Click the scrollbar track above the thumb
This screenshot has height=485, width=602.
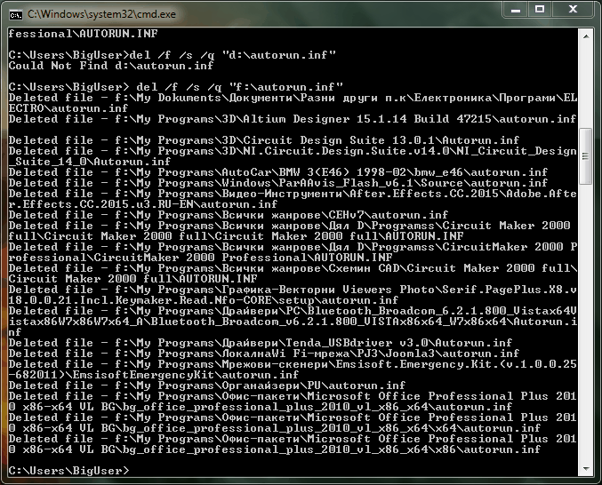click(x=586, y=86)
